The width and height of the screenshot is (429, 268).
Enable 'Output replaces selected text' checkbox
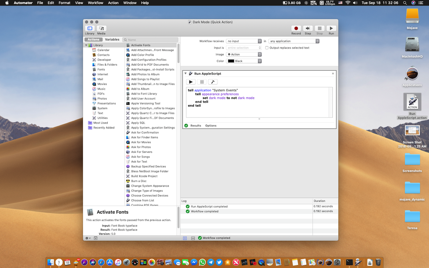(267, 48)
